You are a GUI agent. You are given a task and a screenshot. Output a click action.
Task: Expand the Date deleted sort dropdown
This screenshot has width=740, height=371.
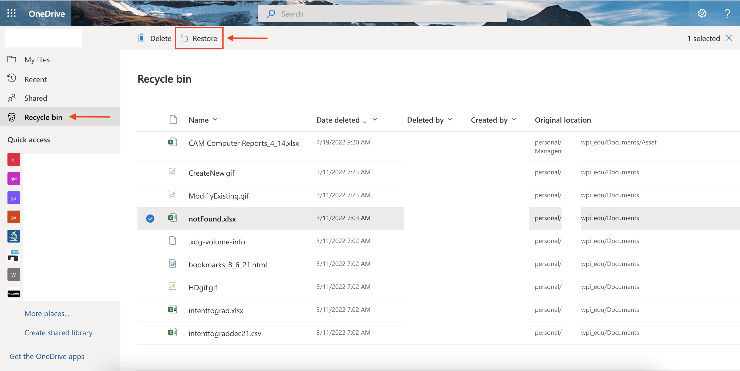(375, 120)
